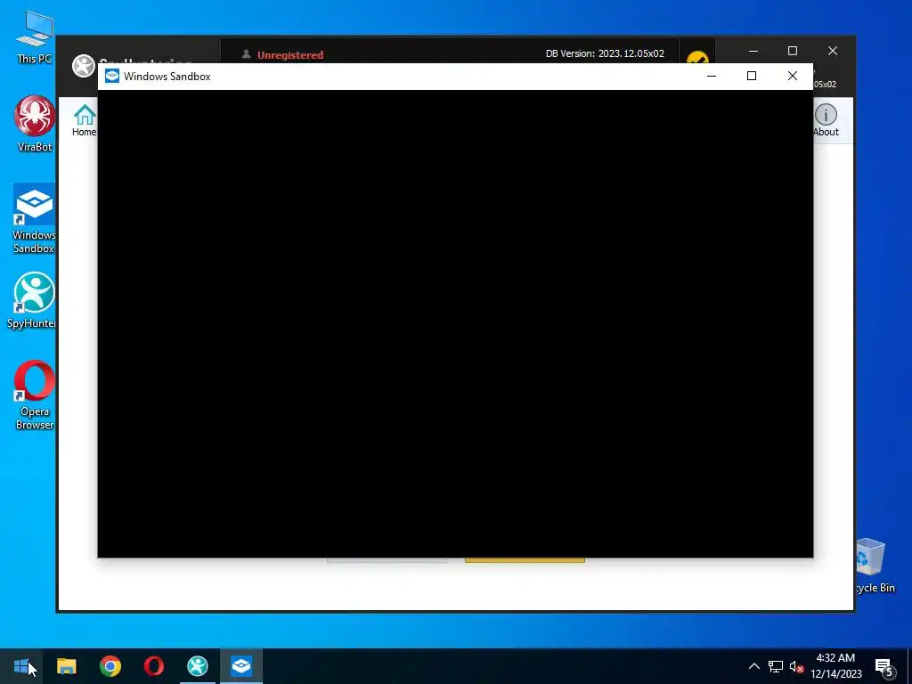Click the yellow checkmark icon in SpyHunter header
Viewport: 912px width, 684px height.
(696, 58)
